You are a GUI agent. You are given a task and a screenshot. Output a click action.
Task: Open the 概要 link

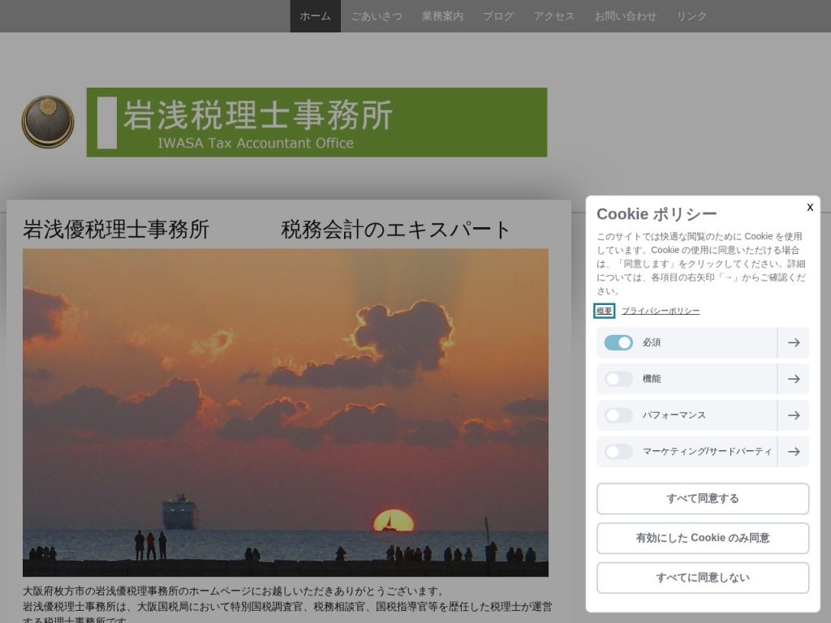click(x=604, y=311)
